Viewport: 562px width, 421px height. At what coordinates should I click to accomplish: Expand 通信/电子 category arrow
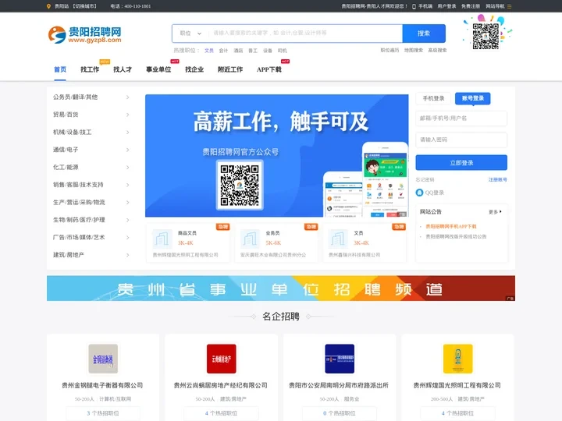127,150
